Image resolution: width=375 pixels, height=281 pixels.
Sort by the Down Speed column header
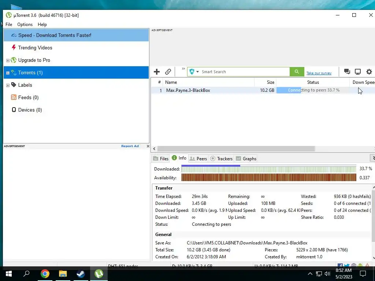(362, 82)
